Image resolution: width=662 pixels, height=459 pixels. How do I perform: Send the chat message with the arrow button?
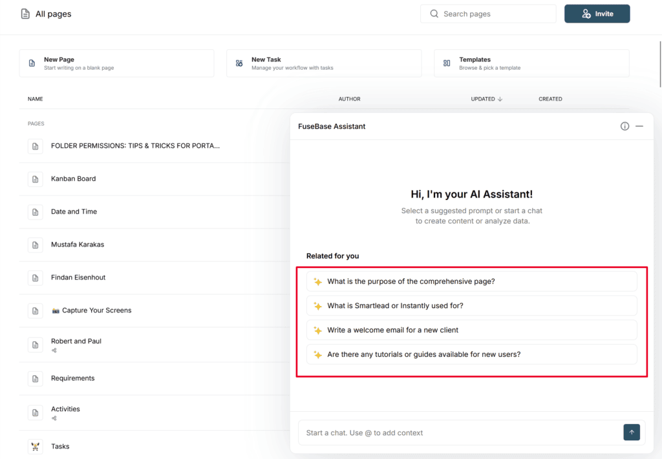click(x=632, y=433)
